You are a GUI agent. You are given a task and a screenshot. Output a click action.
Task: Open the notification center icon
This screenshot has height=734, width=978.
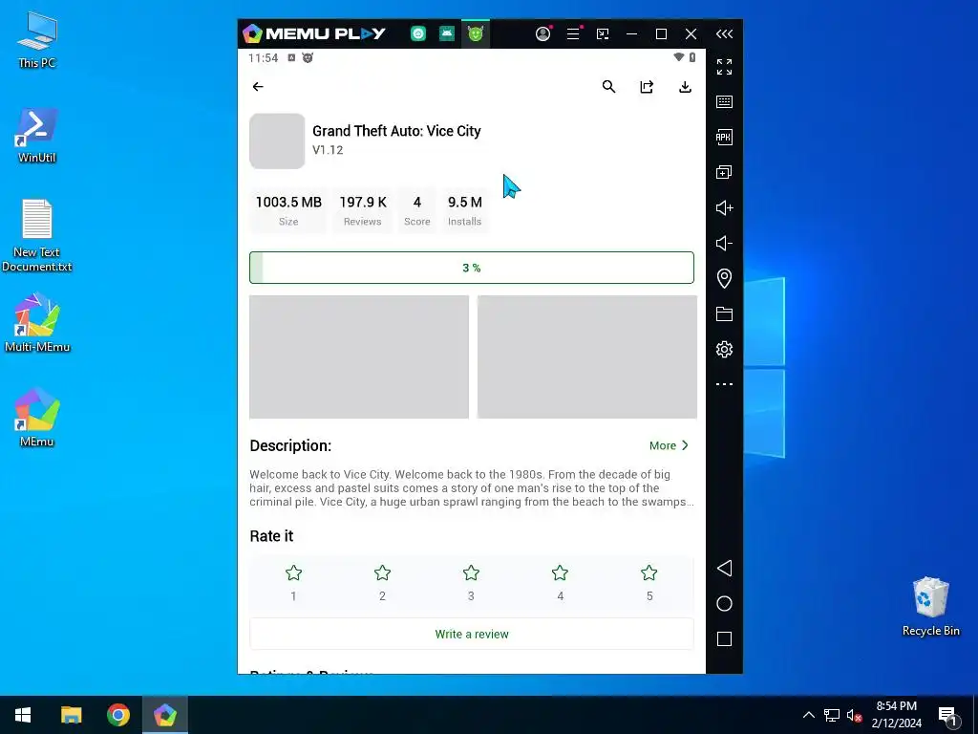(947, 715)
